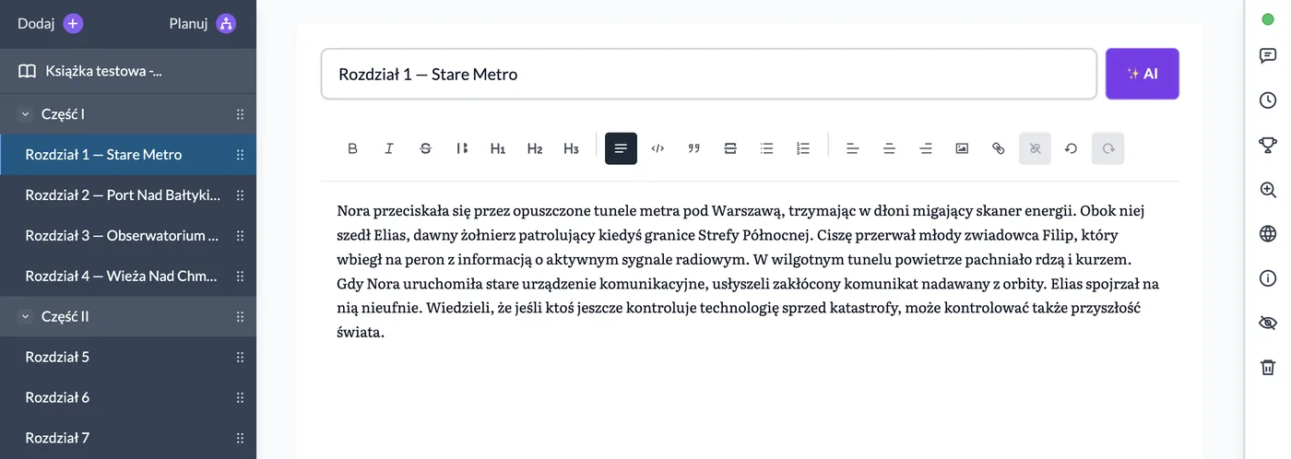Click drag handle of Rozdział 2
Screen dimensions: 1291x459
point(240,195)
